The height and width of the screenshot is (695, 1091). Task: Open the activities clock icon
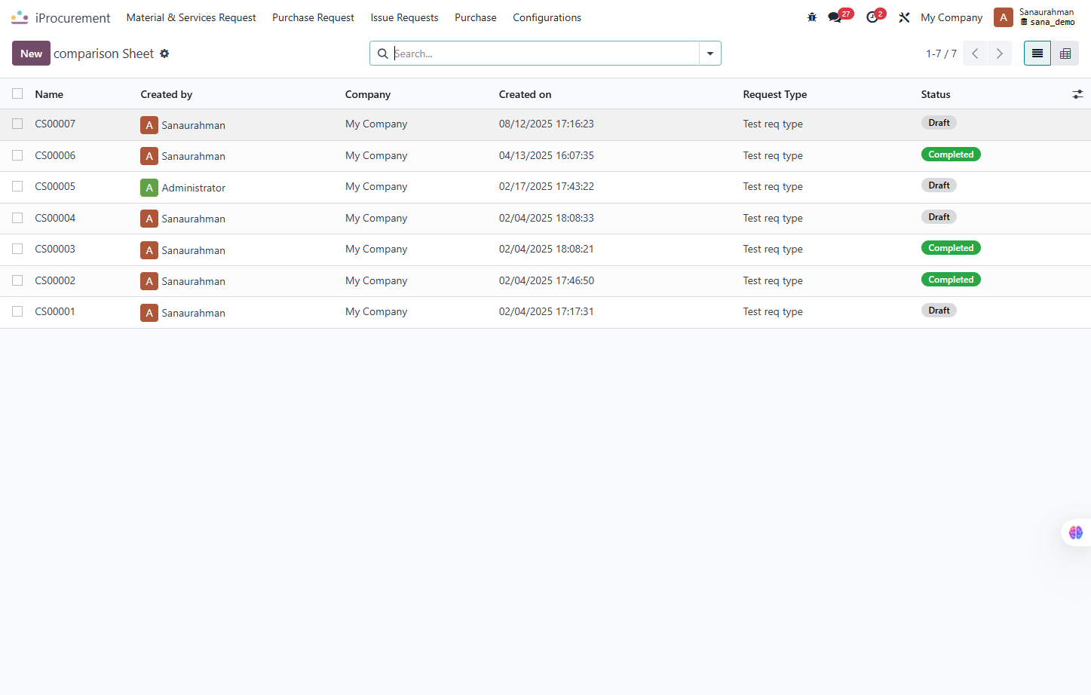(872, 17)
